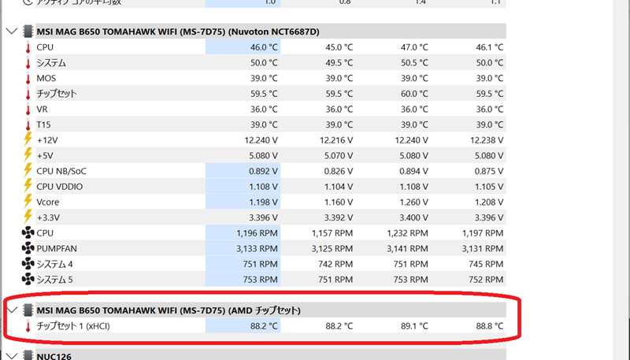
Task: Select the MSI MAG B650 AMD チップセット header
Action: coord(169,310)
